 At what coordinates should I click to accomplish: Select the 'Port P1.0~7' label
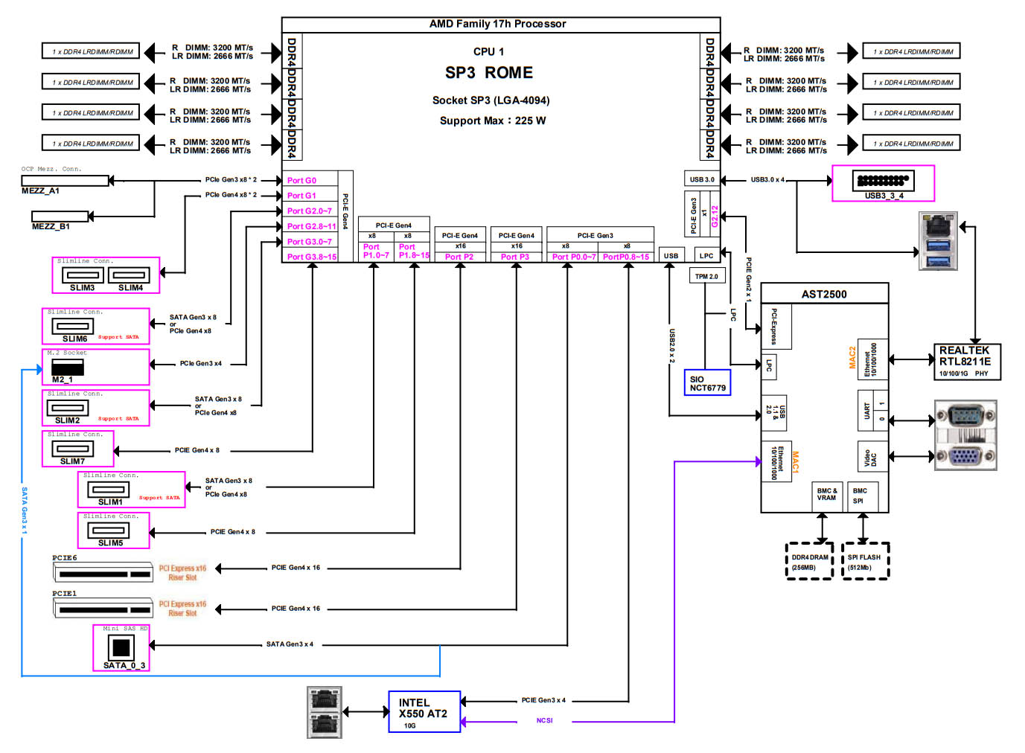(376, 251)
